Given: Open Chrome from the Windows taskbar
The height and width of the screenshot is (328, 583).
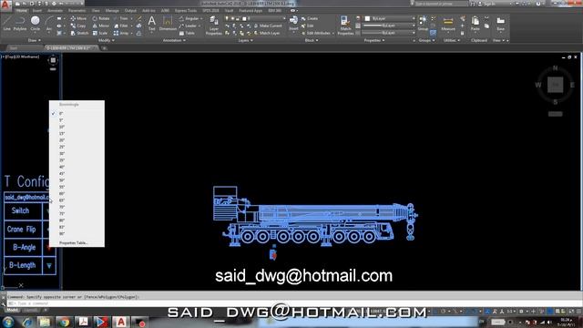Looking at the screenshot, I should point(64,322).
